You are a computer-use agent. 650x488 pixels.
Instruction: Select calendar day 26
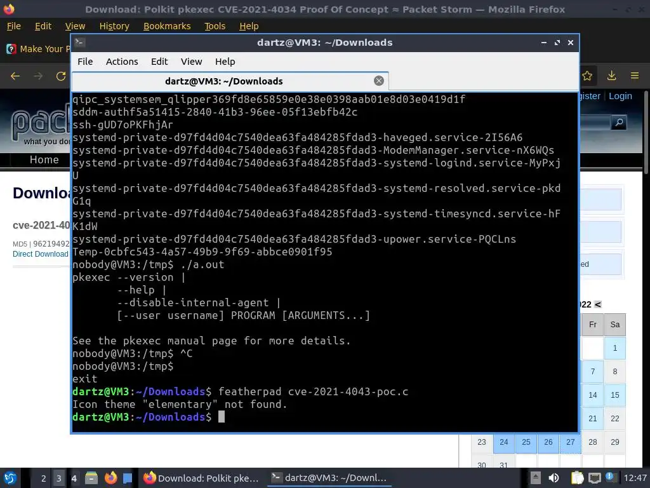click(x=548, y=442)
